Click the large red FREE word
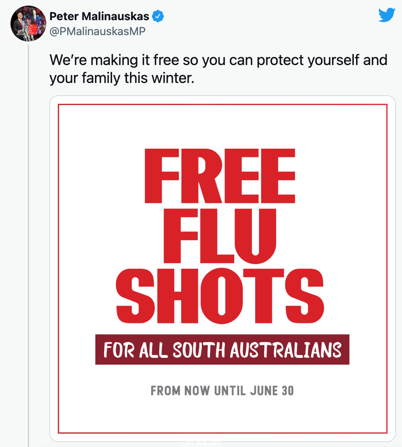Screen dimensions: 402x447 pos(220,176)
